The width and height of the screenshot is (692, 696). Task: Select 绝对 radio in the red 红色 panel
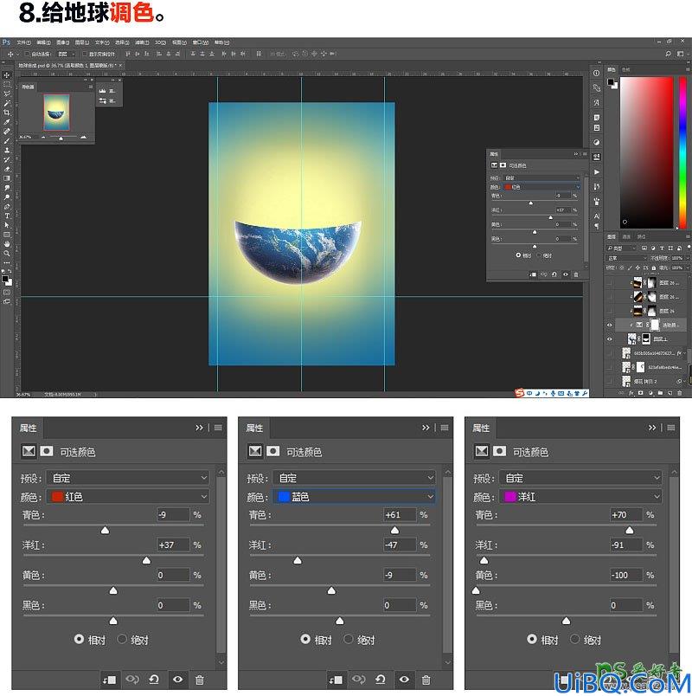tap(122, 639)
